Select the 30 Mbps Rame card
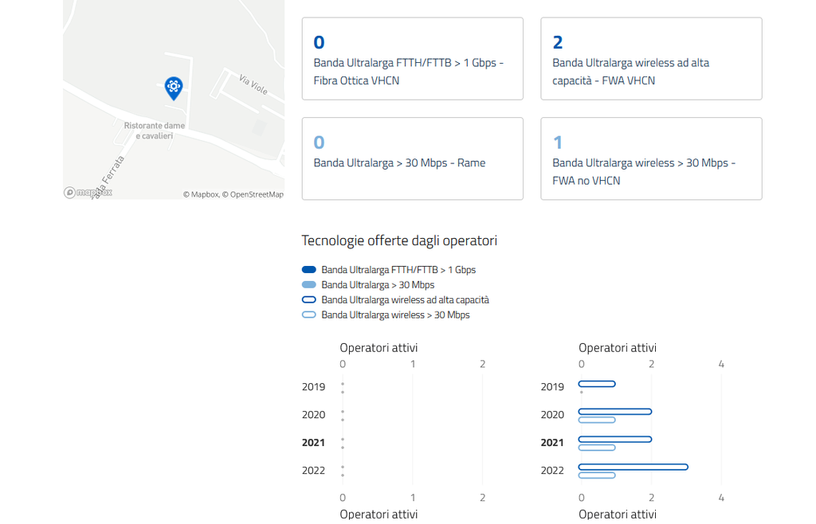This screenshot has width=816, height=524. [x=412, y=158]
